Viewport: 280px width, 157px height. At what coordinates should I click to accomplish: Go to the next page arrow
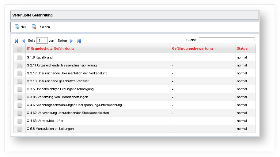click(x=72, y=41)
